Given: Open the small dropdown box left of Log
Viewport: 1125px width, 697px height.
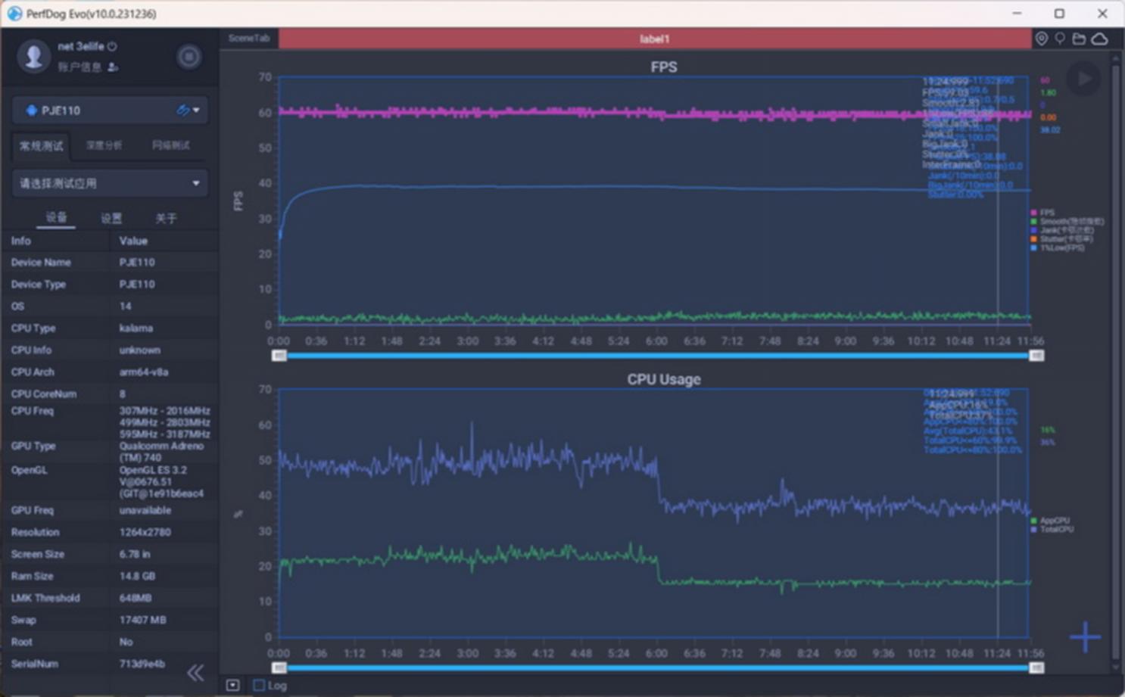Looking at the screenshot, I should [233, 686].
